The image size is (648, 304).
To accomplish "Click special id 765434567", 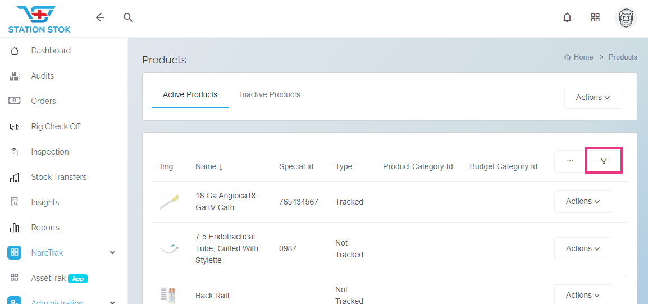I will click(x=299, y=202).
